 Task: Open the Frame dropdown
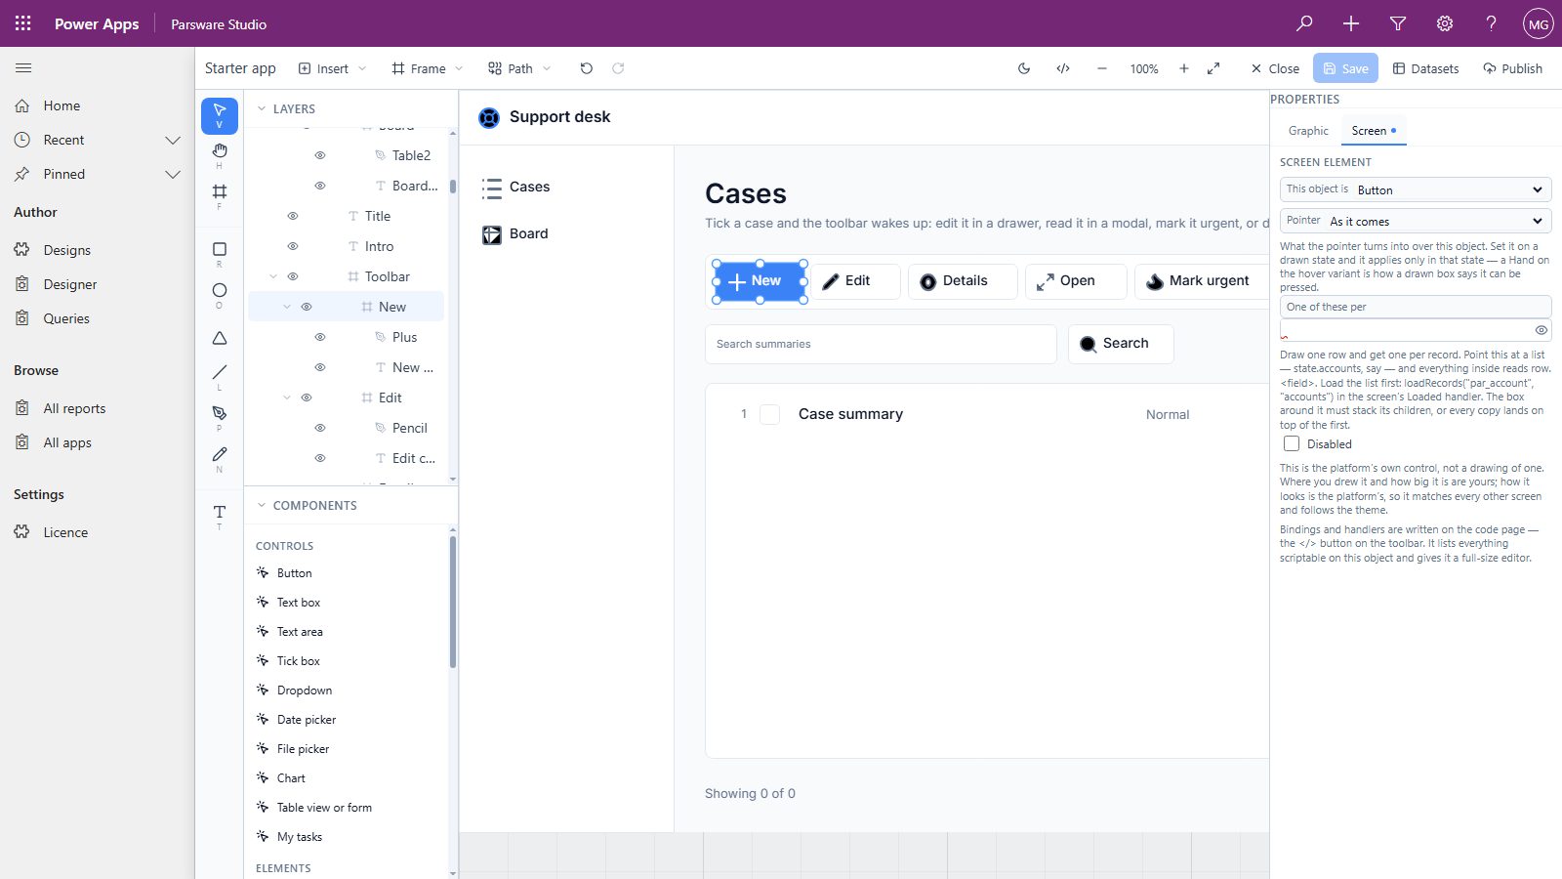pyautogui.click(x=428, y=68)
